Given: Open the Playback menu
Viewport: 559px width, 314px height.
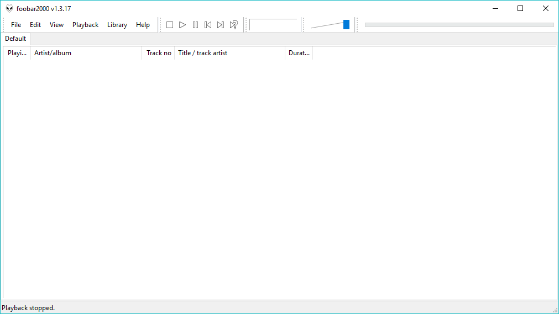Looking at the screenshot, I should [85, 25].
